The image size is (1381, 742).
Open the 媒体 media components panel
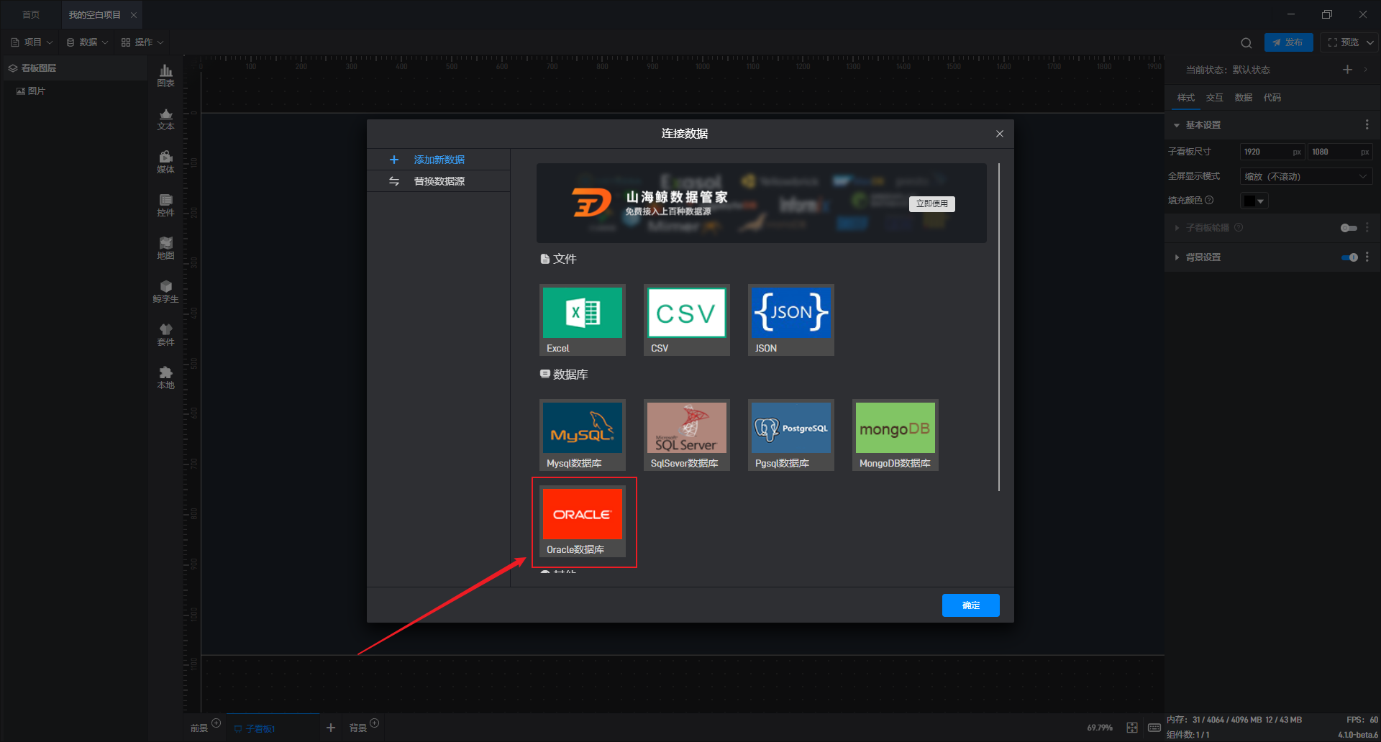click(x=165, y=162)
